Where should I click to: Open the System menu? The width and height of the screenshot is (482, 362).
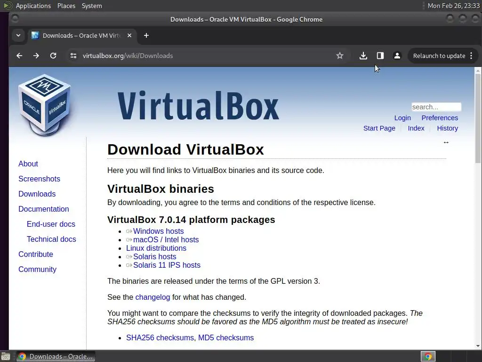point(92,6)
